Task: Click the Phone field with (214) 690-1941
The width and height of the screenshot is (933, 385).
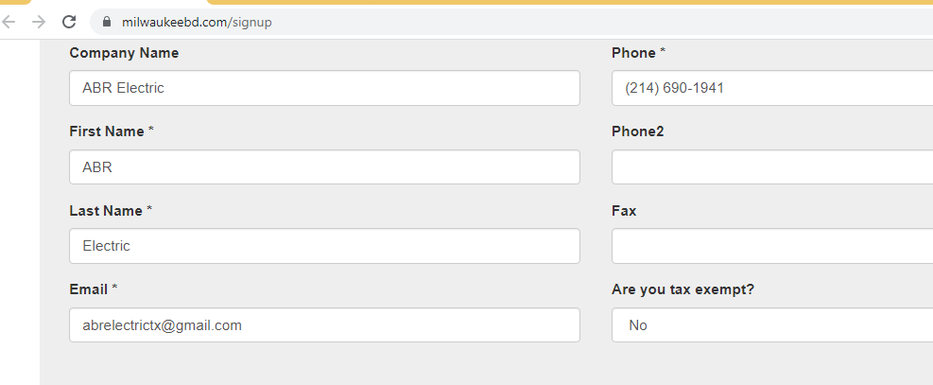Action: (772, 88)
